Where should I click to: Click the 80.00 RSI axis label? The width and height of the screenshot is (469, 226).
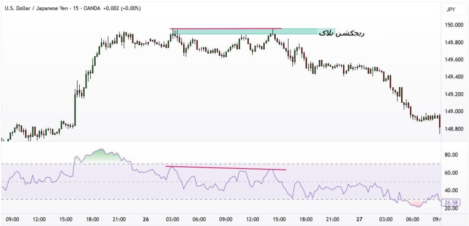pyautogui.click(x=451, y=155)
